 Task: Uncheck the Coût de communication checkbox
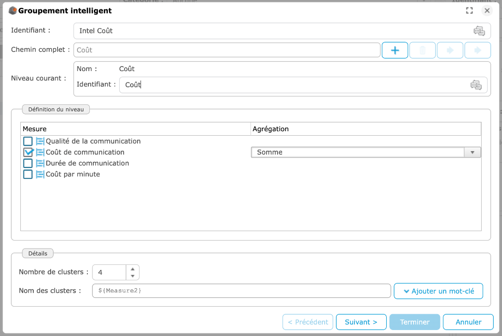pos(28,152)
